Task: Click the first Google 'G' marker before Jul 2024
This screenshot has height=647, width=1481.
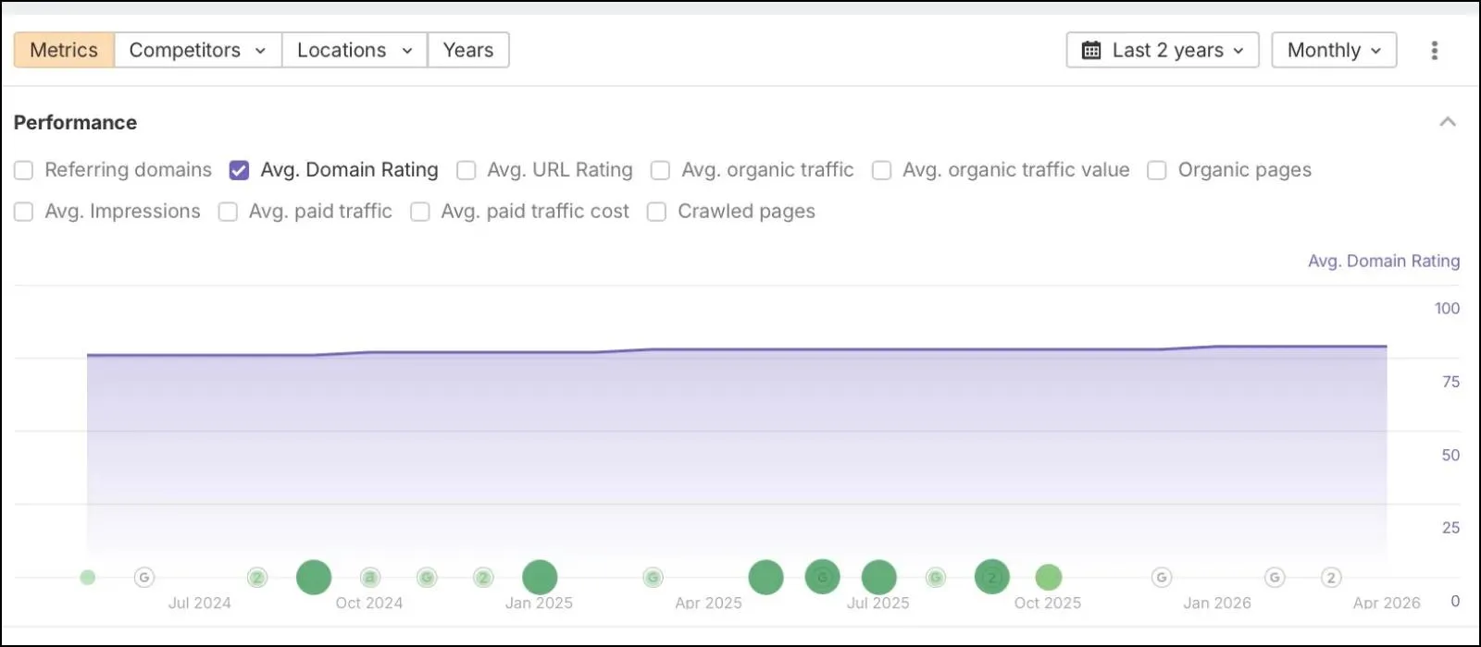Action: (143, 578)
